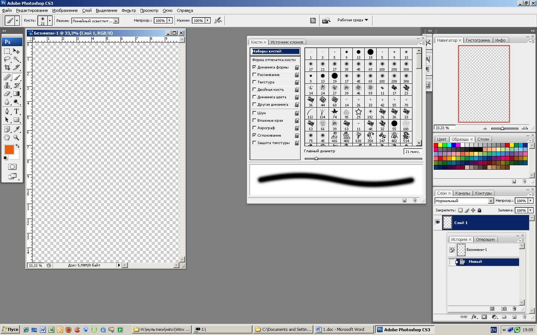Enable Текстура checkbox
The height and width of the screenshot is (335, 537).
click(254, 82)
